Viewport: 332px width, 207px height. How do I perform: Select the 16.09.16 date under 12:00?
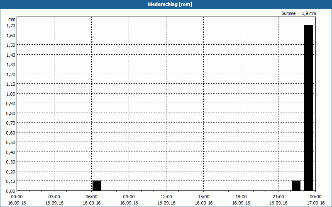click(x=166, y=203)
